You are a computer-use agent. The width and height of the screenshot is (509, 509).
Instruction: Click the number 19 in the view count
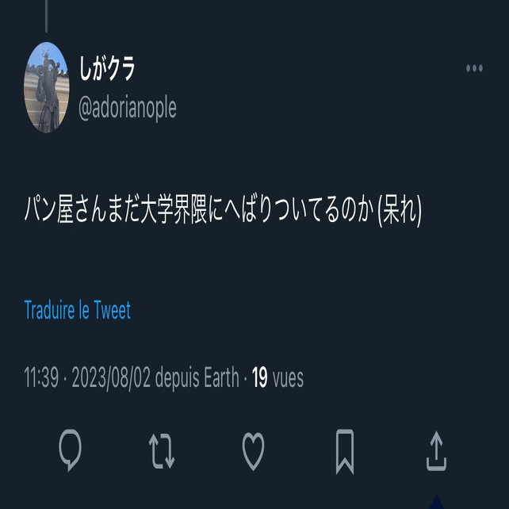pyautogui.click(x=259, y=377)
